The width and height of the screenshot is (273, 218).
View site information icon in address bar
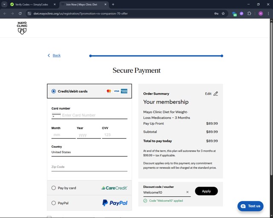29,14
